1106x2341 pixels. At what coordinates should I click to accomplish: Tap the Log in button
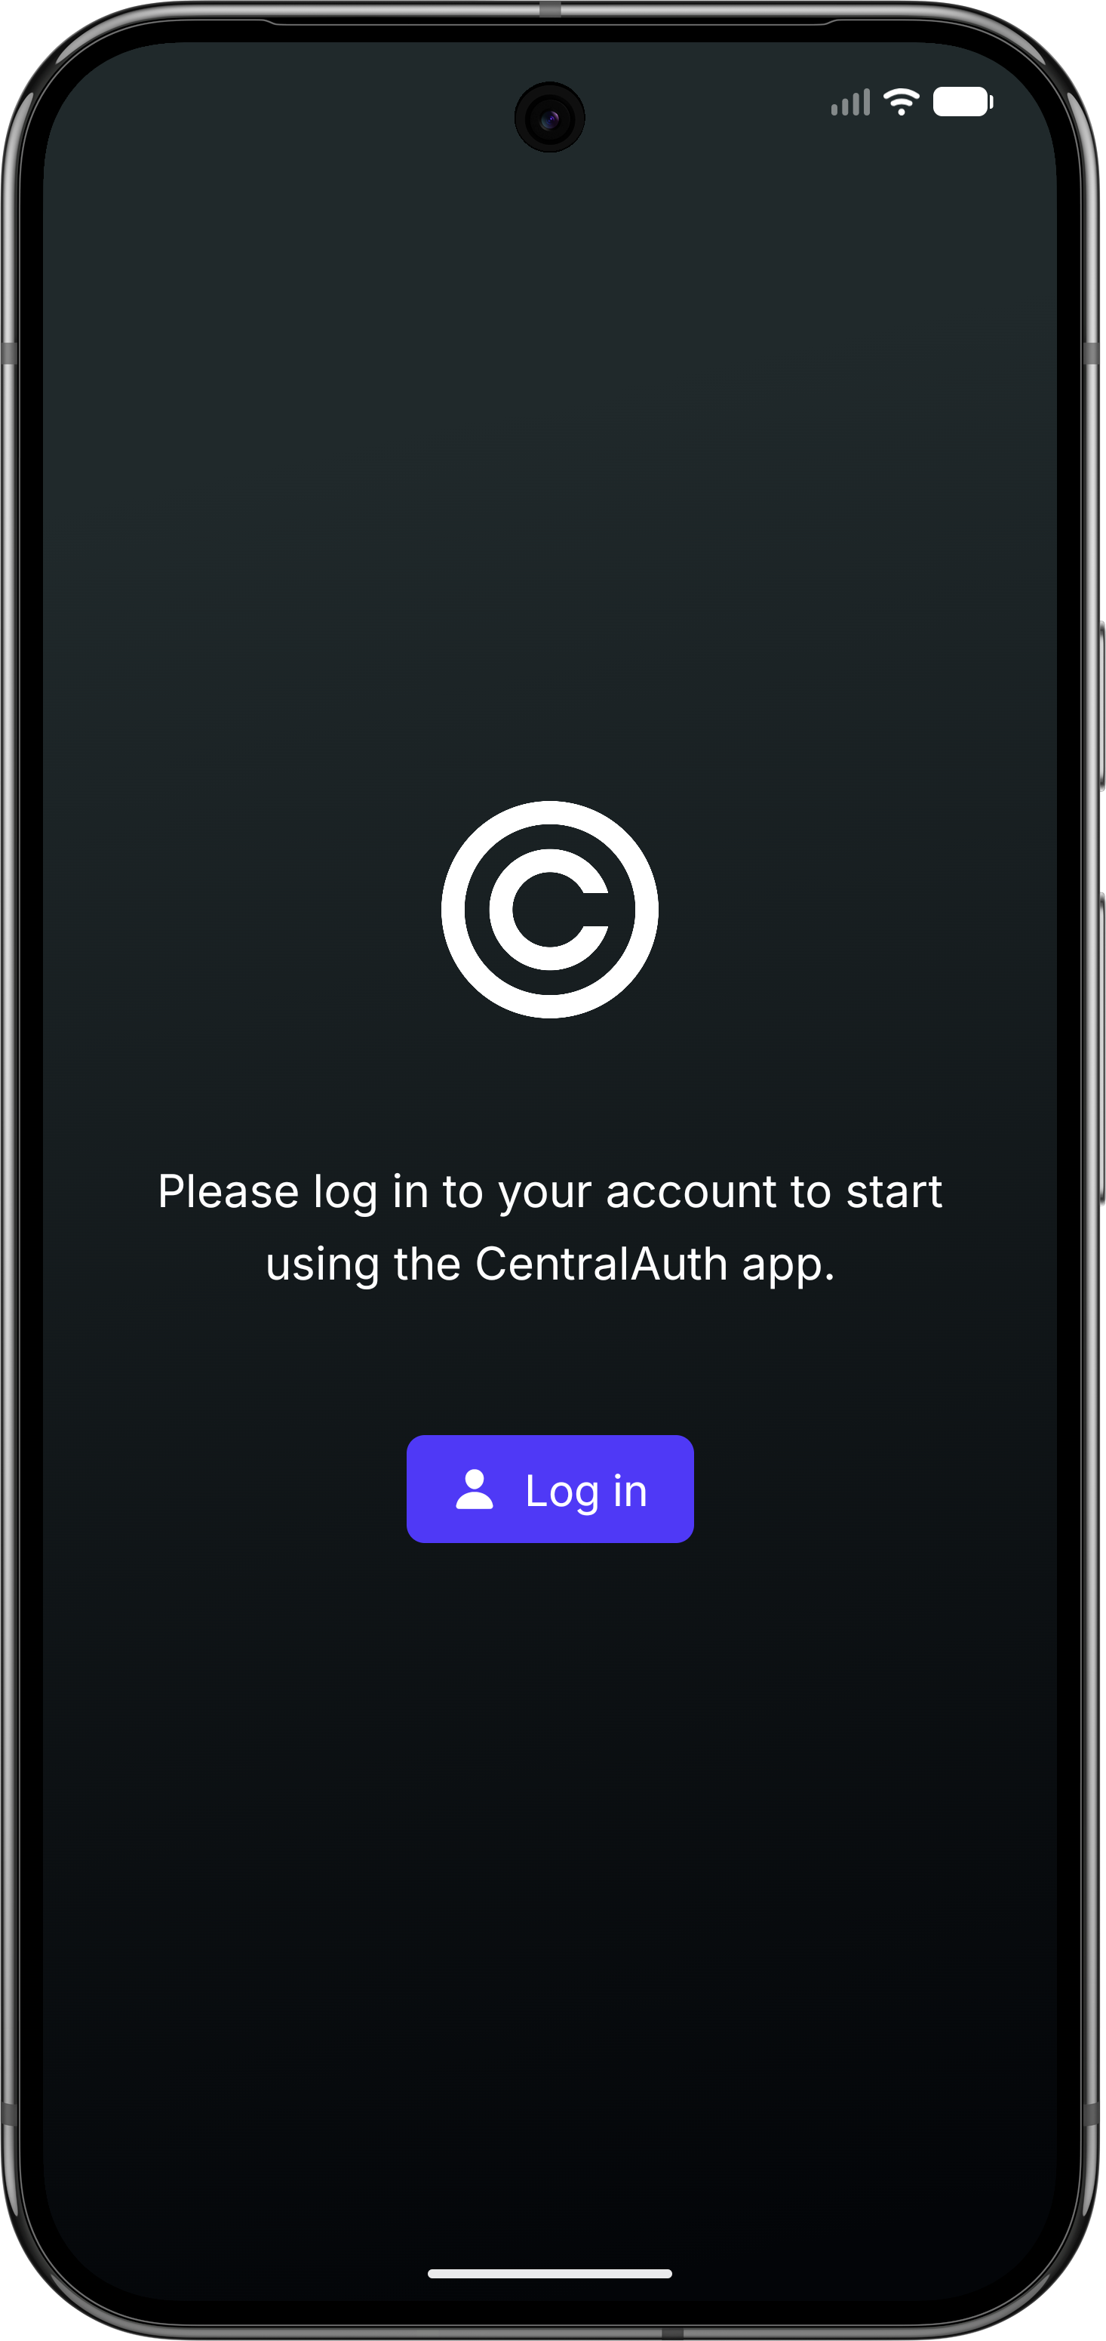coord(549,1489)
